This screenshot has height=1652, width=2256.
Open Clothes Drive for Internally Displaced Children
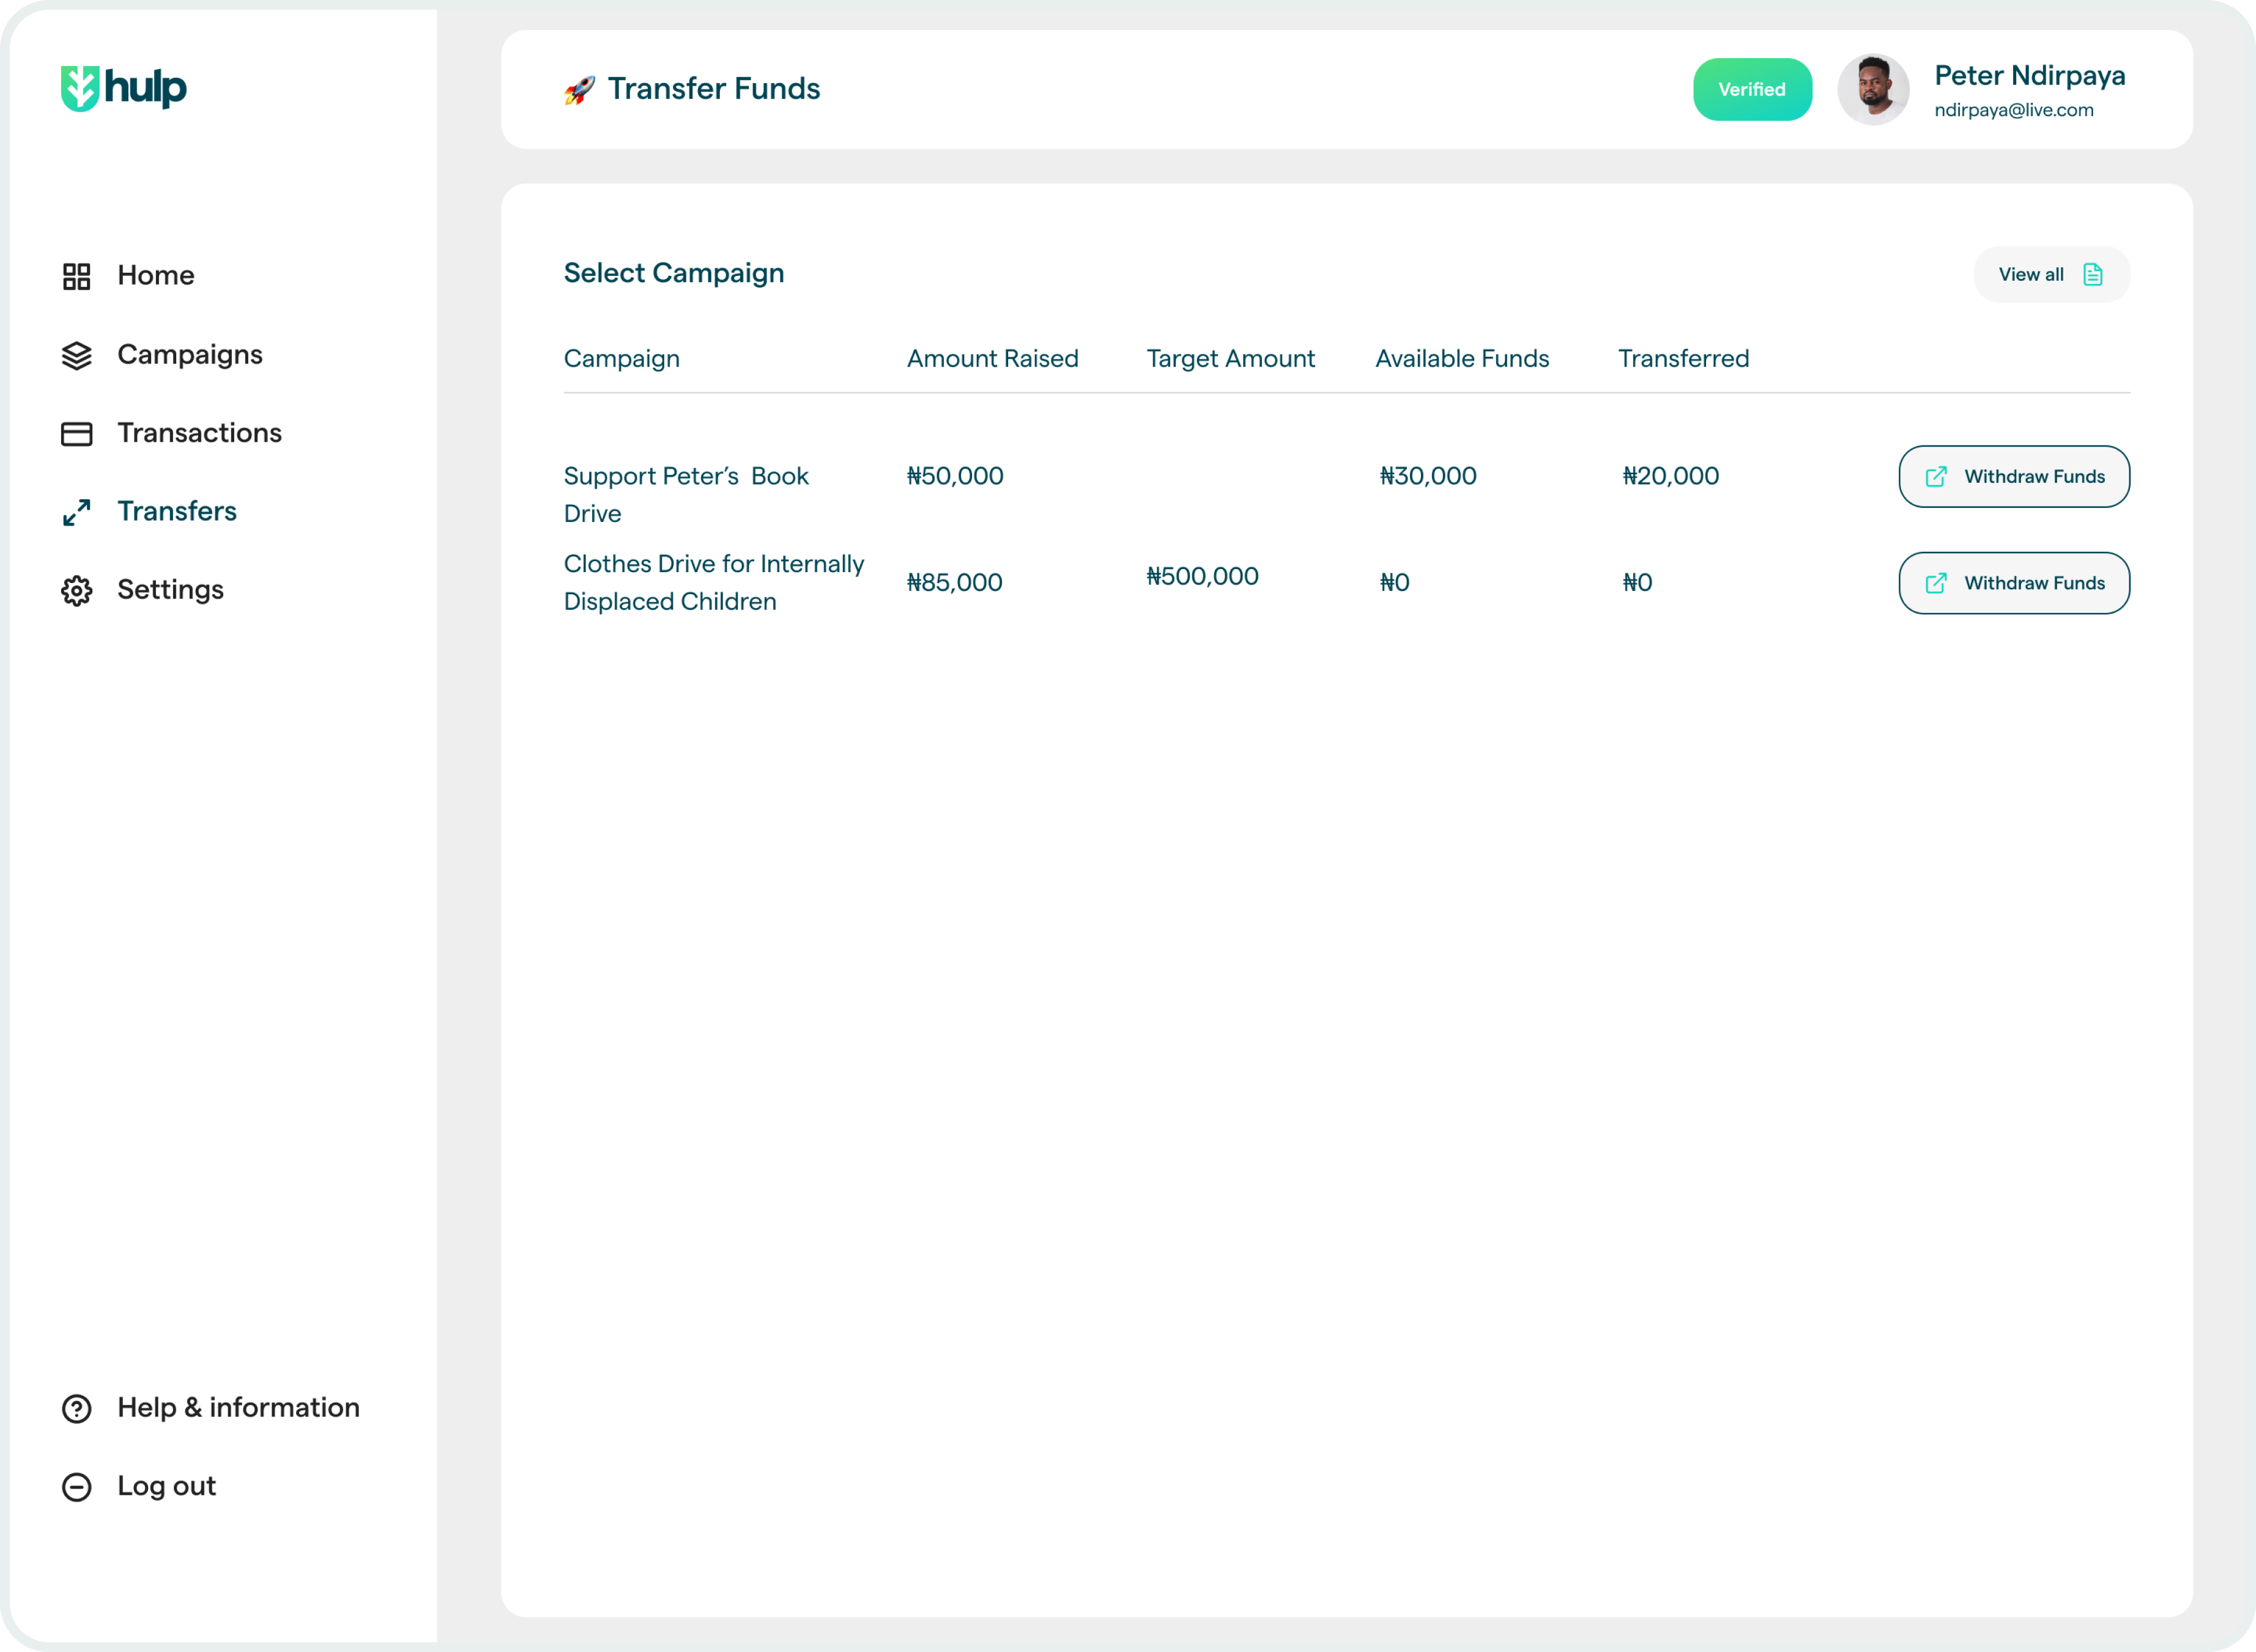(x=713, y=582)
